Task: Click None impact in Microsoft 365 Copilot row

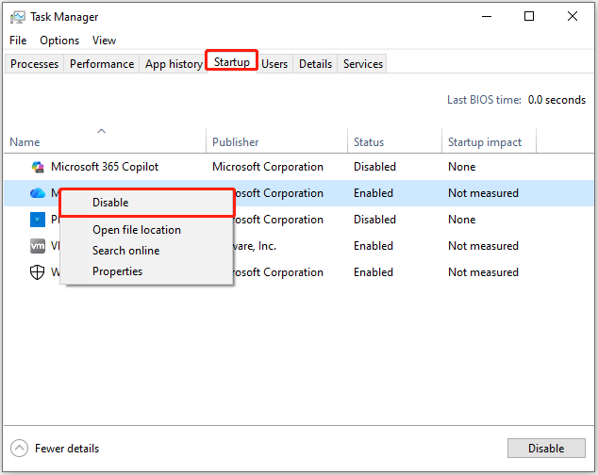Action: coord(461,167)
